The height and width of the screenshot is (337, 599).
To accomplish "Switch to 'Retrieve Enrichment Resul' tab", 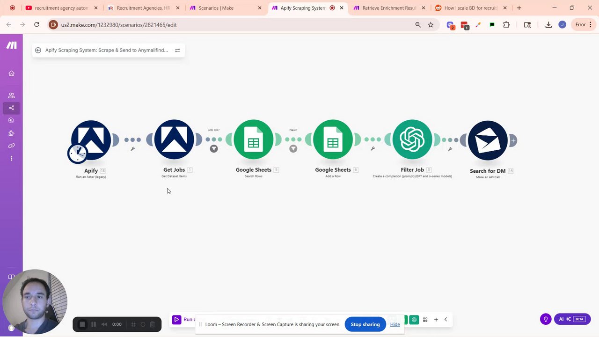I will (x=388, y=8).
